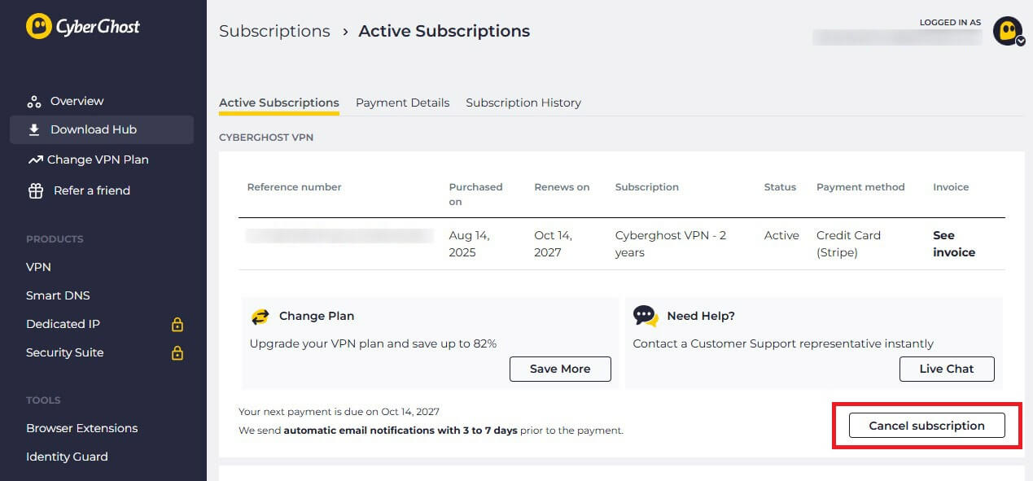Screen dimensions: 1033x481
Task: Open the Subscription History tab
Action: (523, 103)
